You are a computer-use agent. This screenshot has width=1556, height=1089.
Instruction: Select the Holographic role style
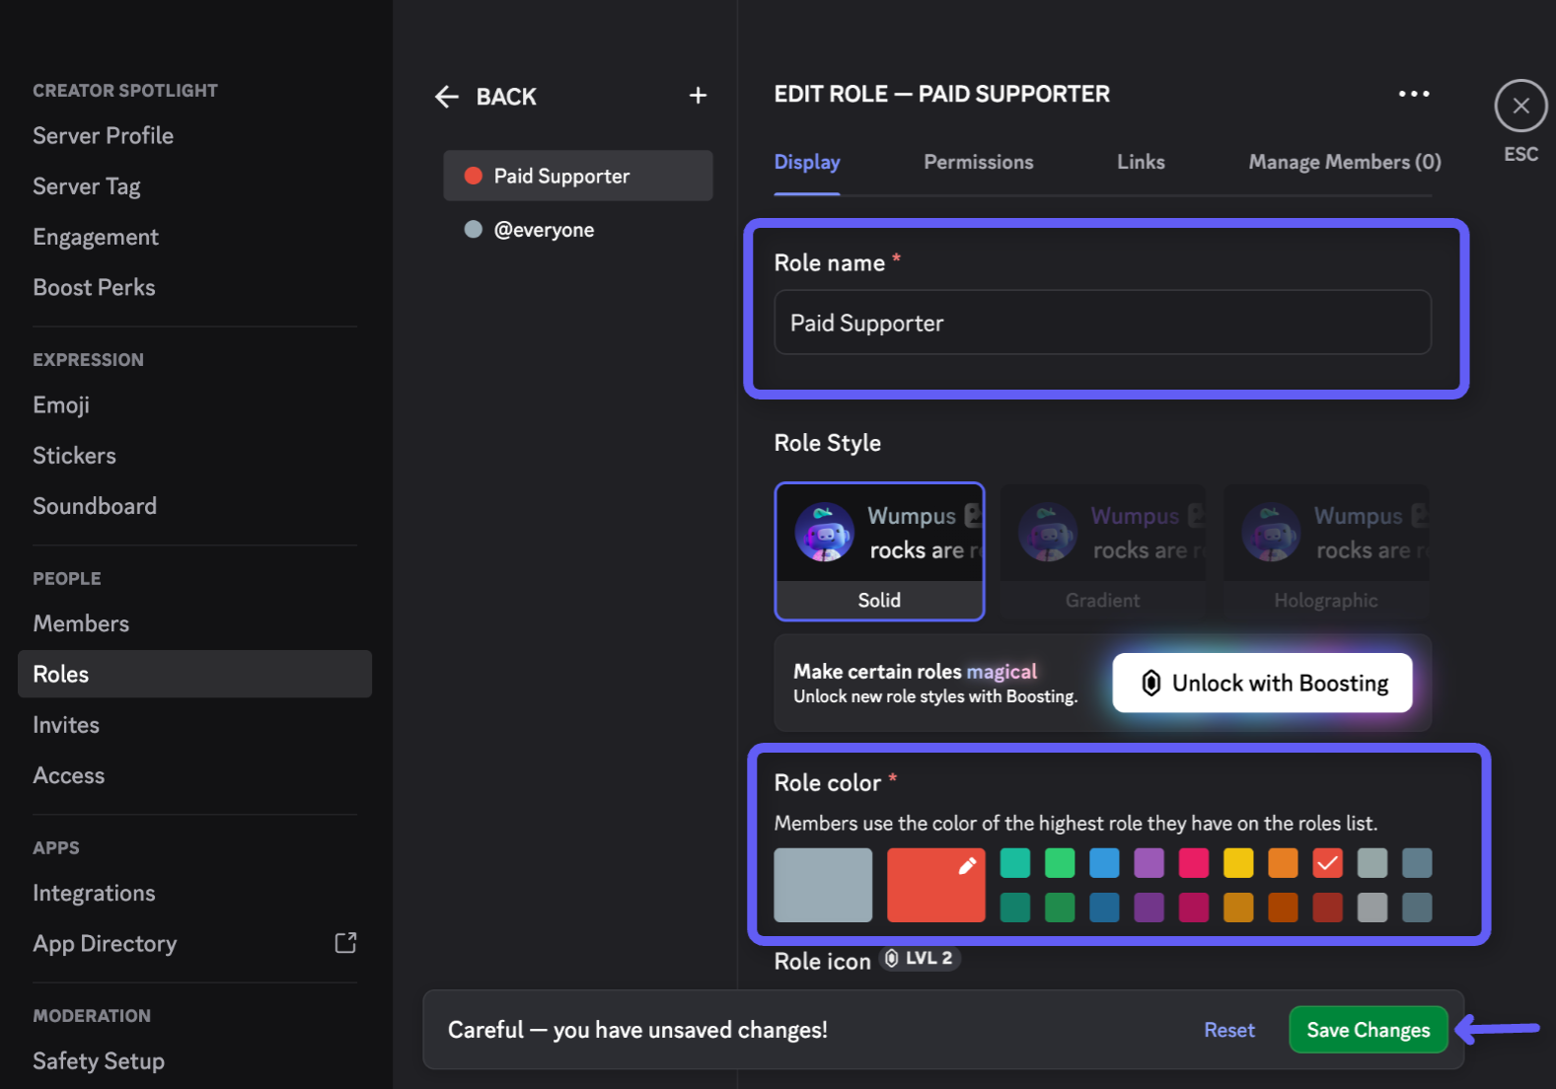[1325, 551]
